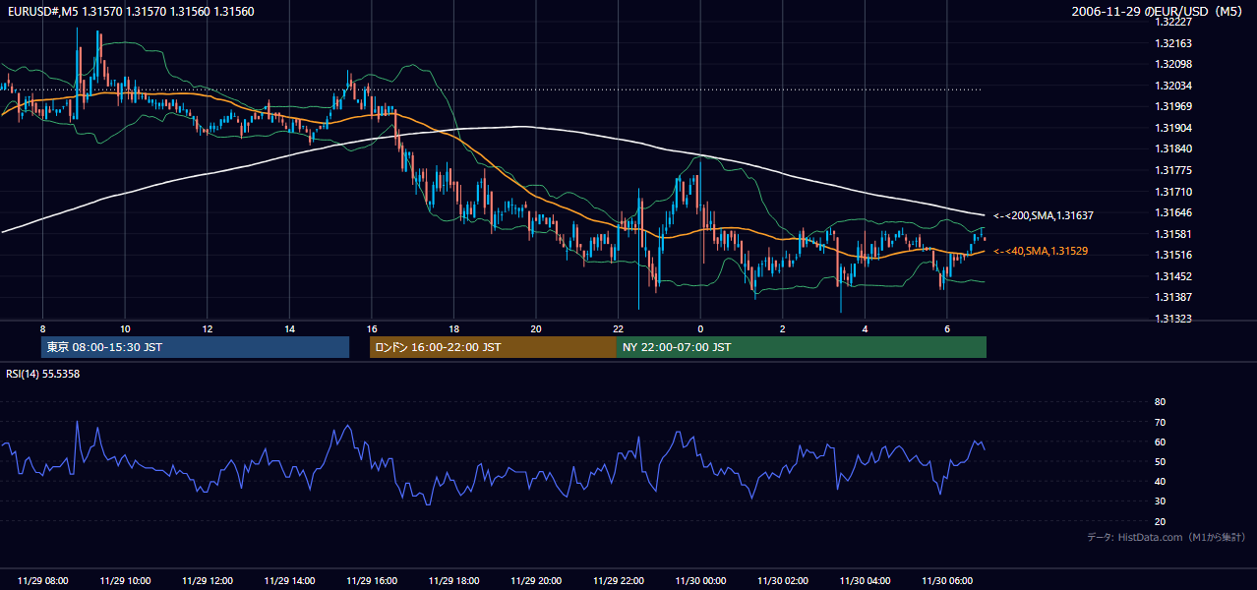Viewport: 1257px width, 590px height.
Task: Click RSI scale value 40
Action: (x=1160, y=481)
